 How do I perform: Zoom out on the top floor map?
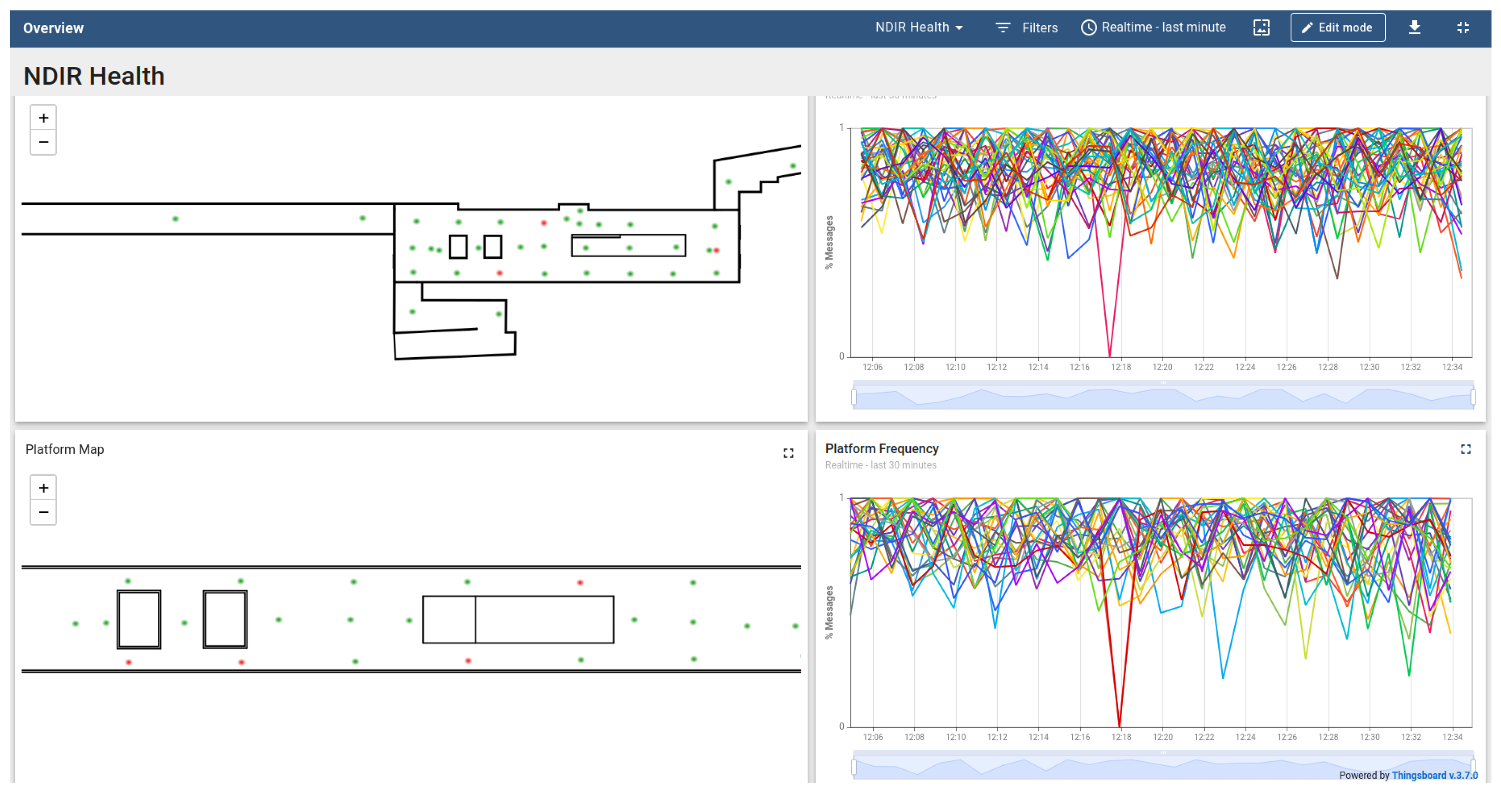[43, 142]
